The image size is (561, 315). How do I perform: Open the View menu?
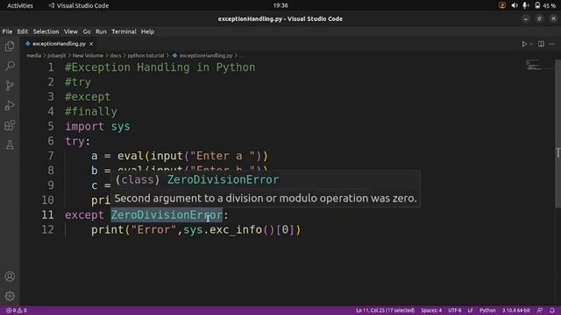point(71,31)
